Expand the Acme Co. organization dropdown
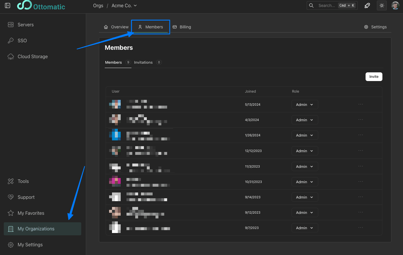403x255 pixels. 124,5
